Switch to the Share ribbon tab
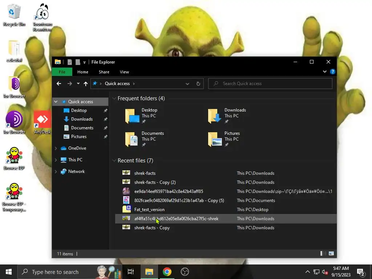Viewport: 372px width, 279px height. [104, 72]
